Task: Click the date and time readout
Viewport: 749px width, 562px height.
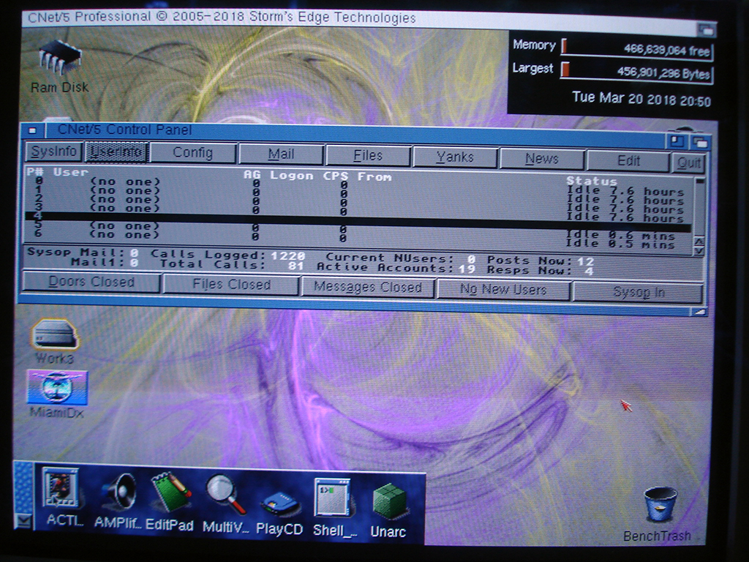Action: tap(641, 99)
